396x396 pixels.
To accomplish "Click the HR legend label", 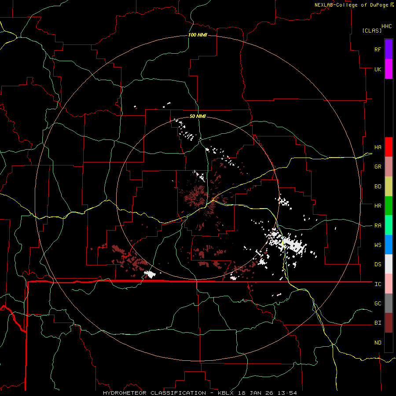I will pyautogui.click(x=378, y=206).
